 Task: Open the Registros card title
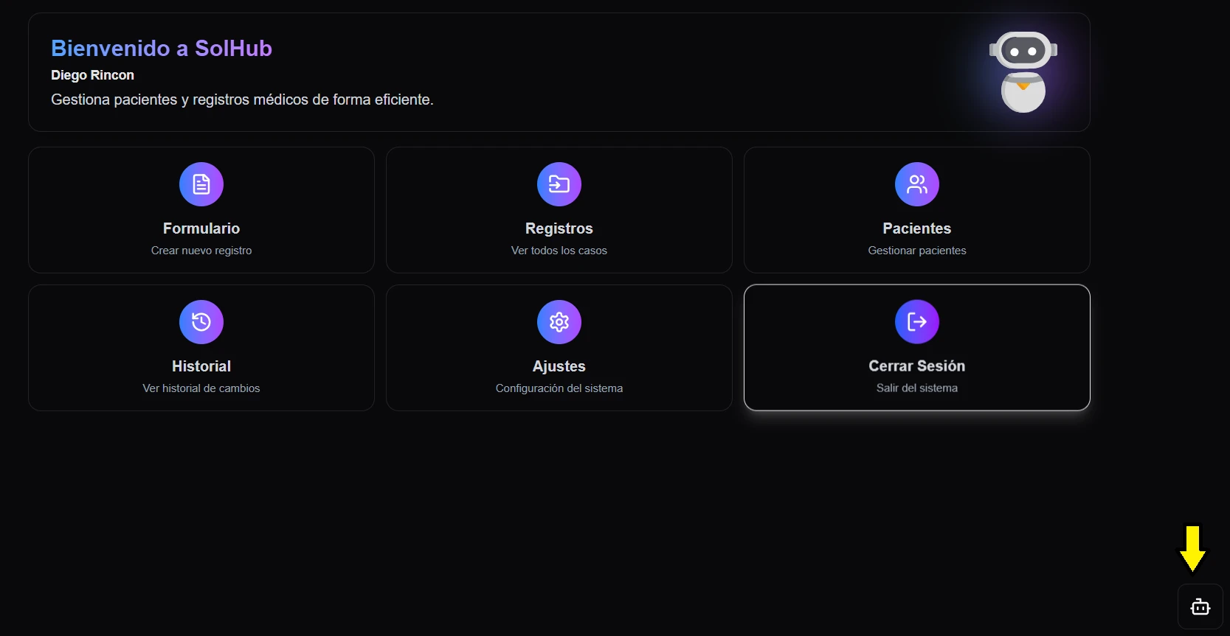coord(559,228)
